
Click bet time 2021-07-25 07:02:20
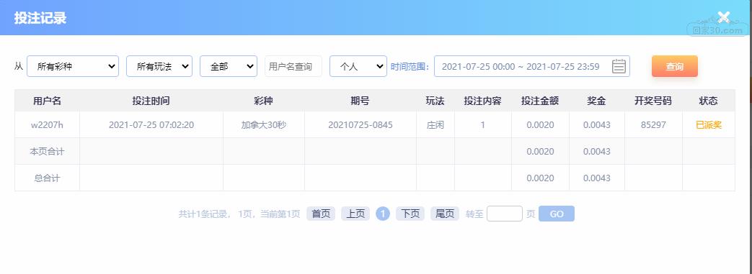pyautogui.click(x=151, y=125)
